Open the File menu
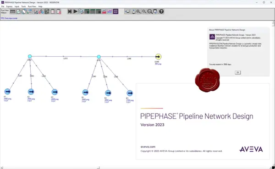Viewport: 275px width, 169px height. tap(3, 6)
